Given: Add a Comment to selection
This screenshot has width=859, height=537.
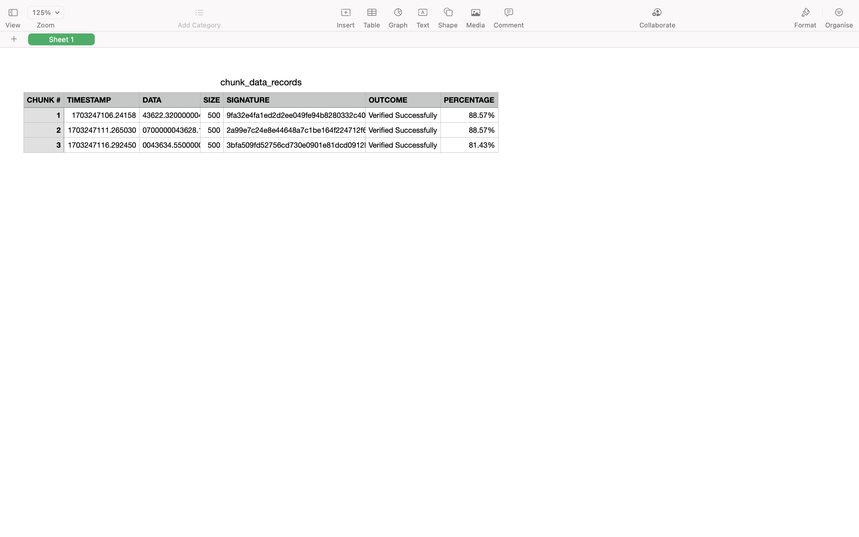Looking at the screenshot, I should pos(508,13).
